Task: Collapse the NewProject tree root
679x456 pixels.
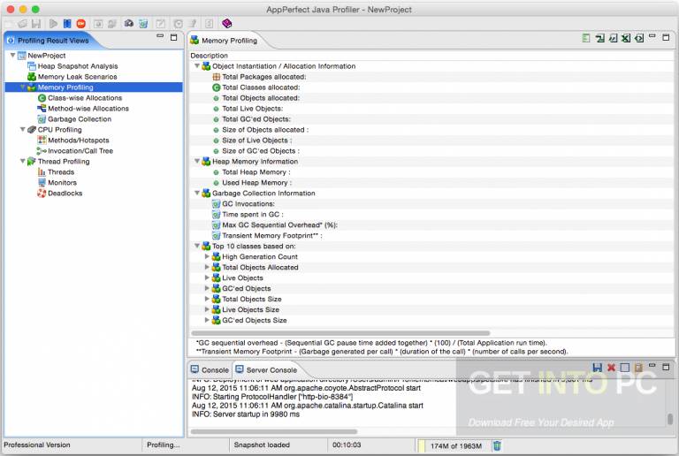Action: (13, 56)
